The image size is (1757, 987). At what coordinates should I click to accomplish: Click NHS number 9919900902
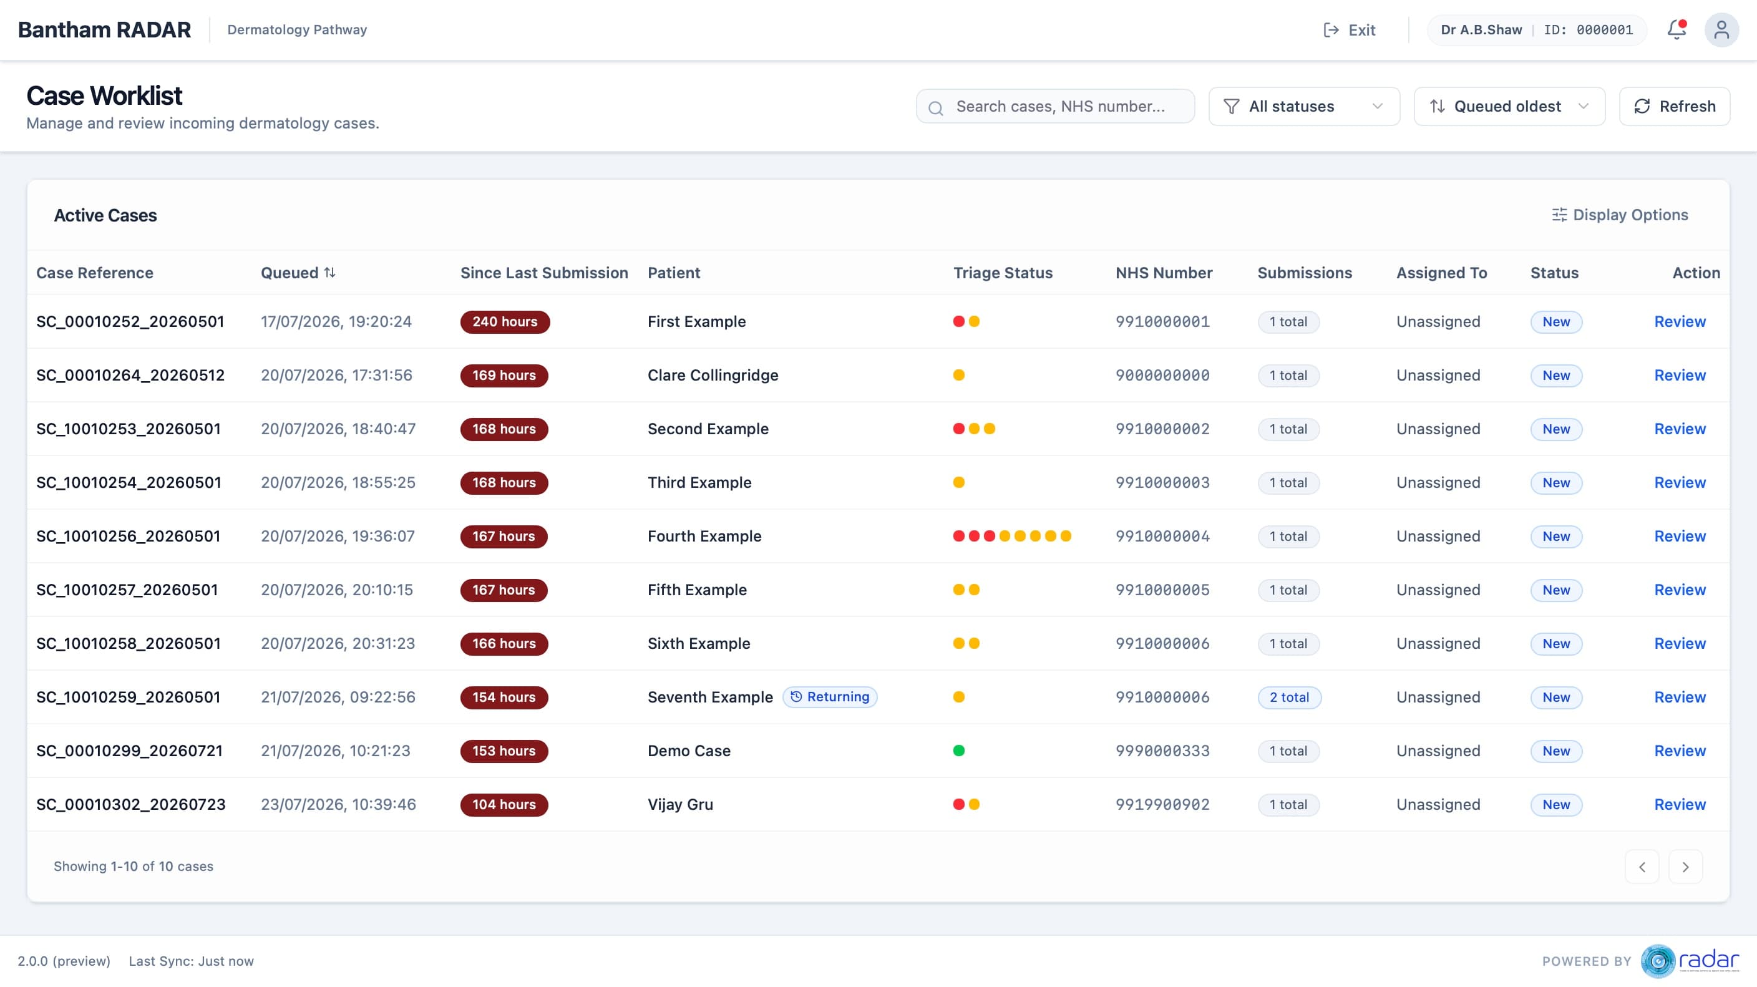click(x=1162, y=805)
